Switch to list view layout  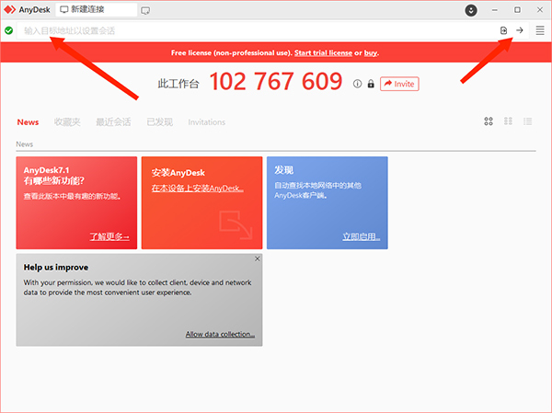[x=528, y=121]
